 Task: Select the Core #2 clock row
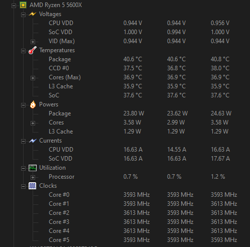59,213
